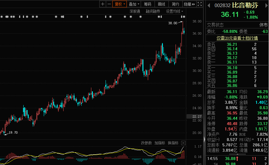Open the 叠加 overlay dropdown
The width and height of the screenshot is (269, 165).
tap(134, 4)
